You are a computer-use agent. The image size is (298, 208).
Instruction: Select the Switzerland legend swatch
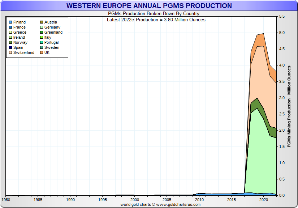pos(10,53)
